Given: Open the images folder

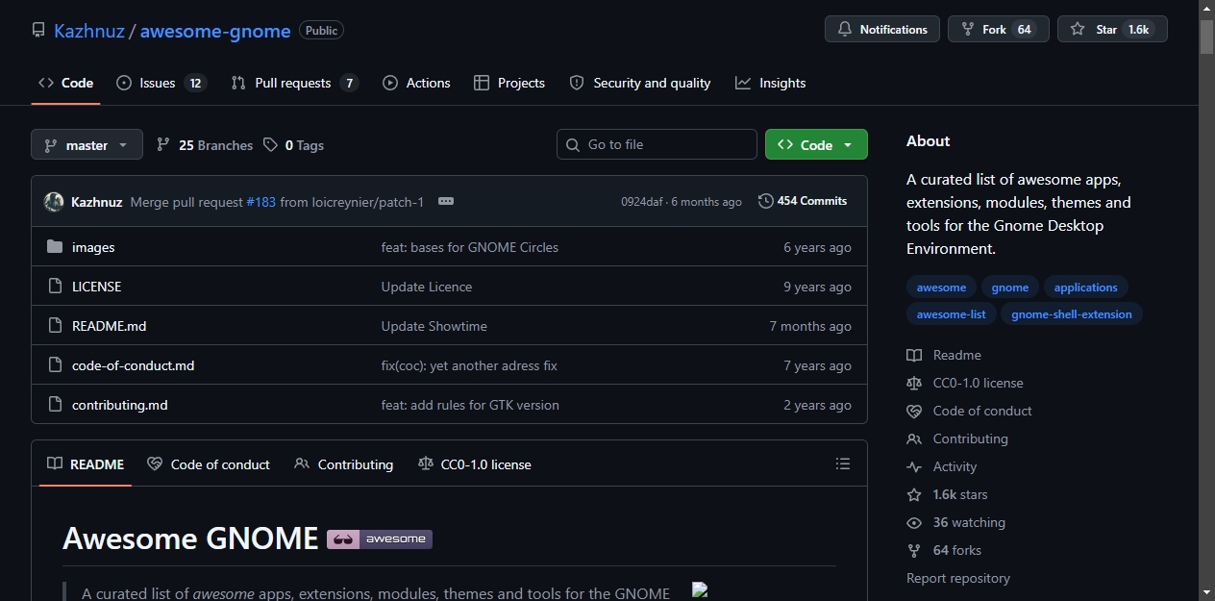Looking at the screenshot, I should click(x=93, y=247).
